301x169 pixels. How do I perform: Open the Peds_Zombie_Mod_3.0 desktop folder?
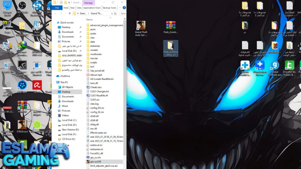(170, 46)
